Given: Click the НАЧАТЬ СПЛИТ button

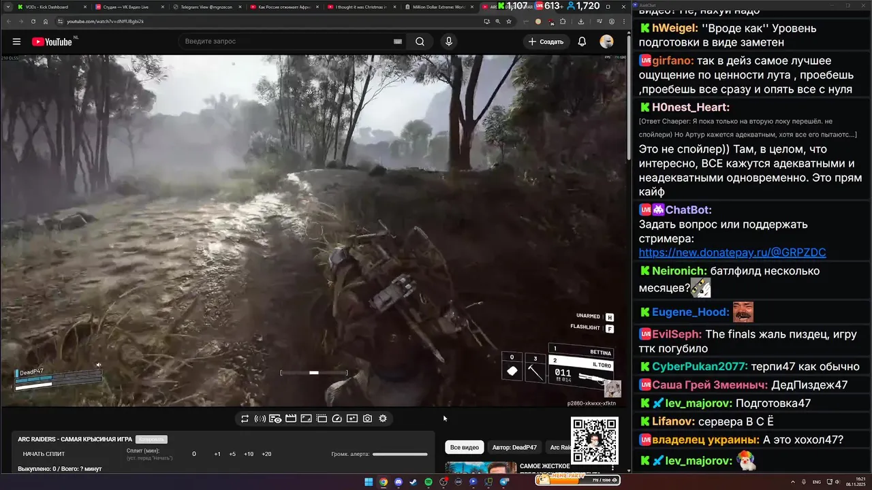Looking at the screenshot, I should pyautogui.click(x=44, y=454).
